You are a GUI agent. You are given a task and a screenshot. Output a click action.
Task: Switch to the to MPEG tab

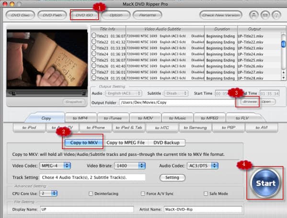(x=209, y=118)
